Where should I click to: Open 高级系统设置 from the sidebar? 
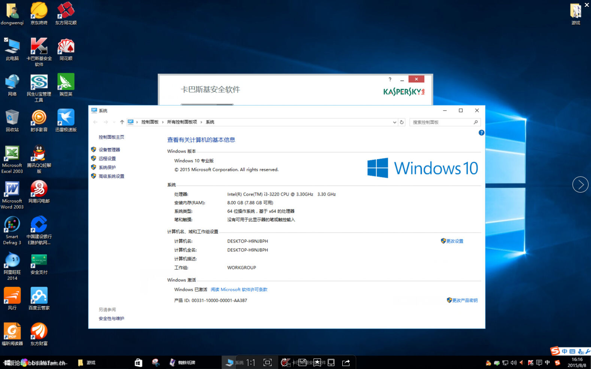click(111, 176)
